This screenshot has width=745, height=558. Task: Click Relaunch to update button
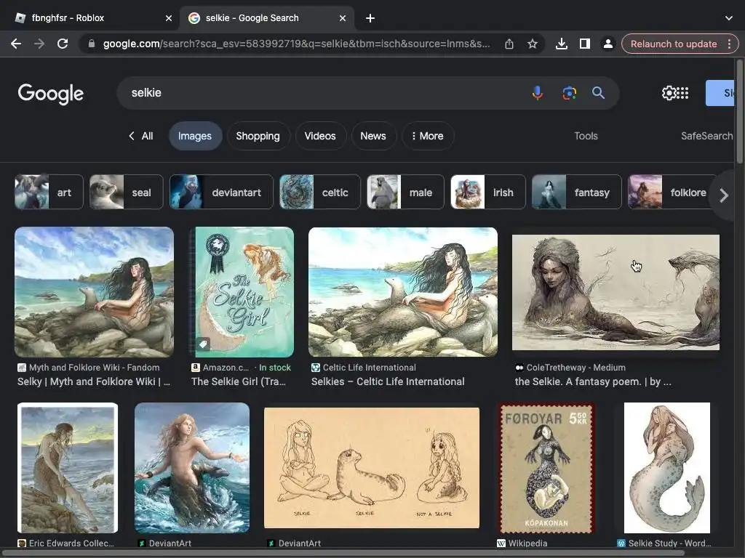tap(673, 44)
